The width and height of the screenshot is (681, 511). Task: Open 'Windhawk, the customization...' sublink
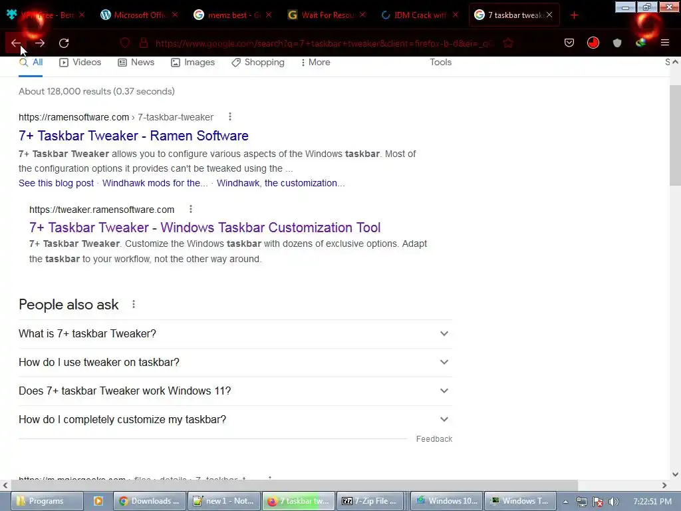pos(281,184)
